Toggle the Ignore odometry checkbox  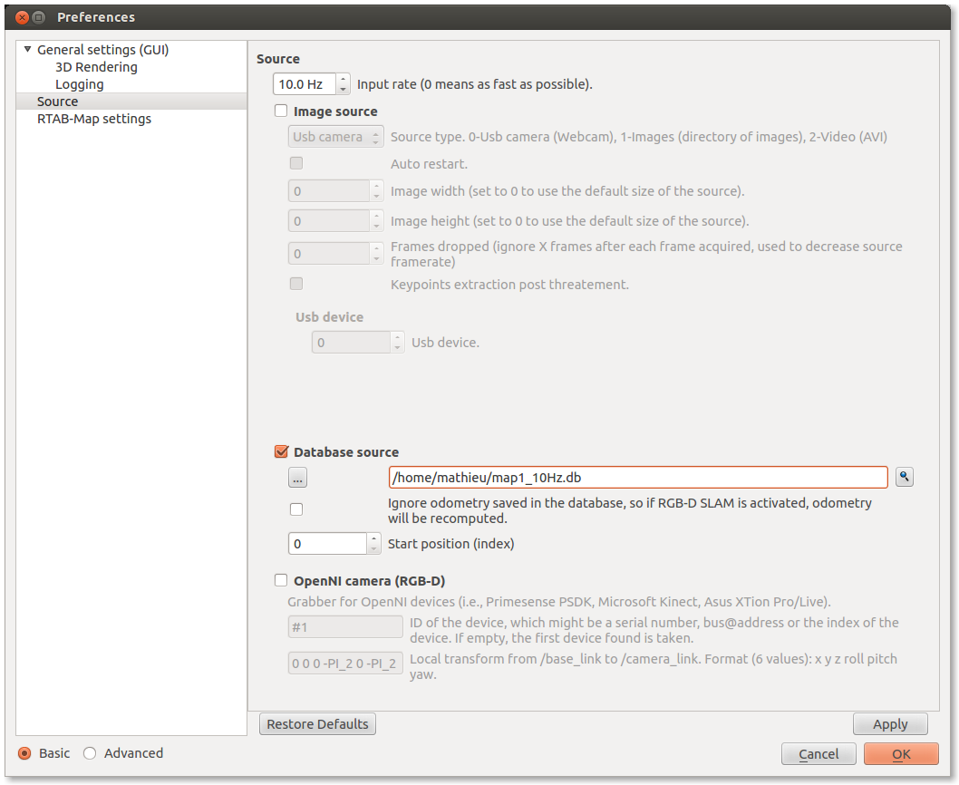pyautogui.click(x=296, y=509)
